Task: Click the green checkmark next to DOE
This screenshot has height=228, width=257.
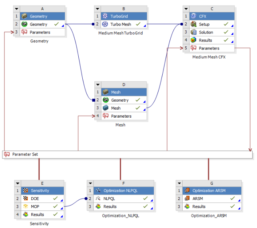Action: (x=55, y=199)
